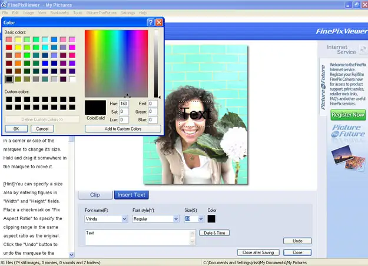Open the Tools menu
This screenshot has width=368, height=266.
point(78,13)
